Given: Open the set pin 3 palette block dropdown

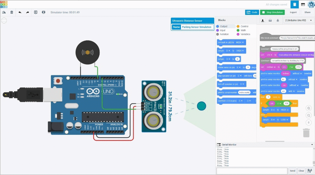Looking at the screenshot, I should (x=228, y=59).
